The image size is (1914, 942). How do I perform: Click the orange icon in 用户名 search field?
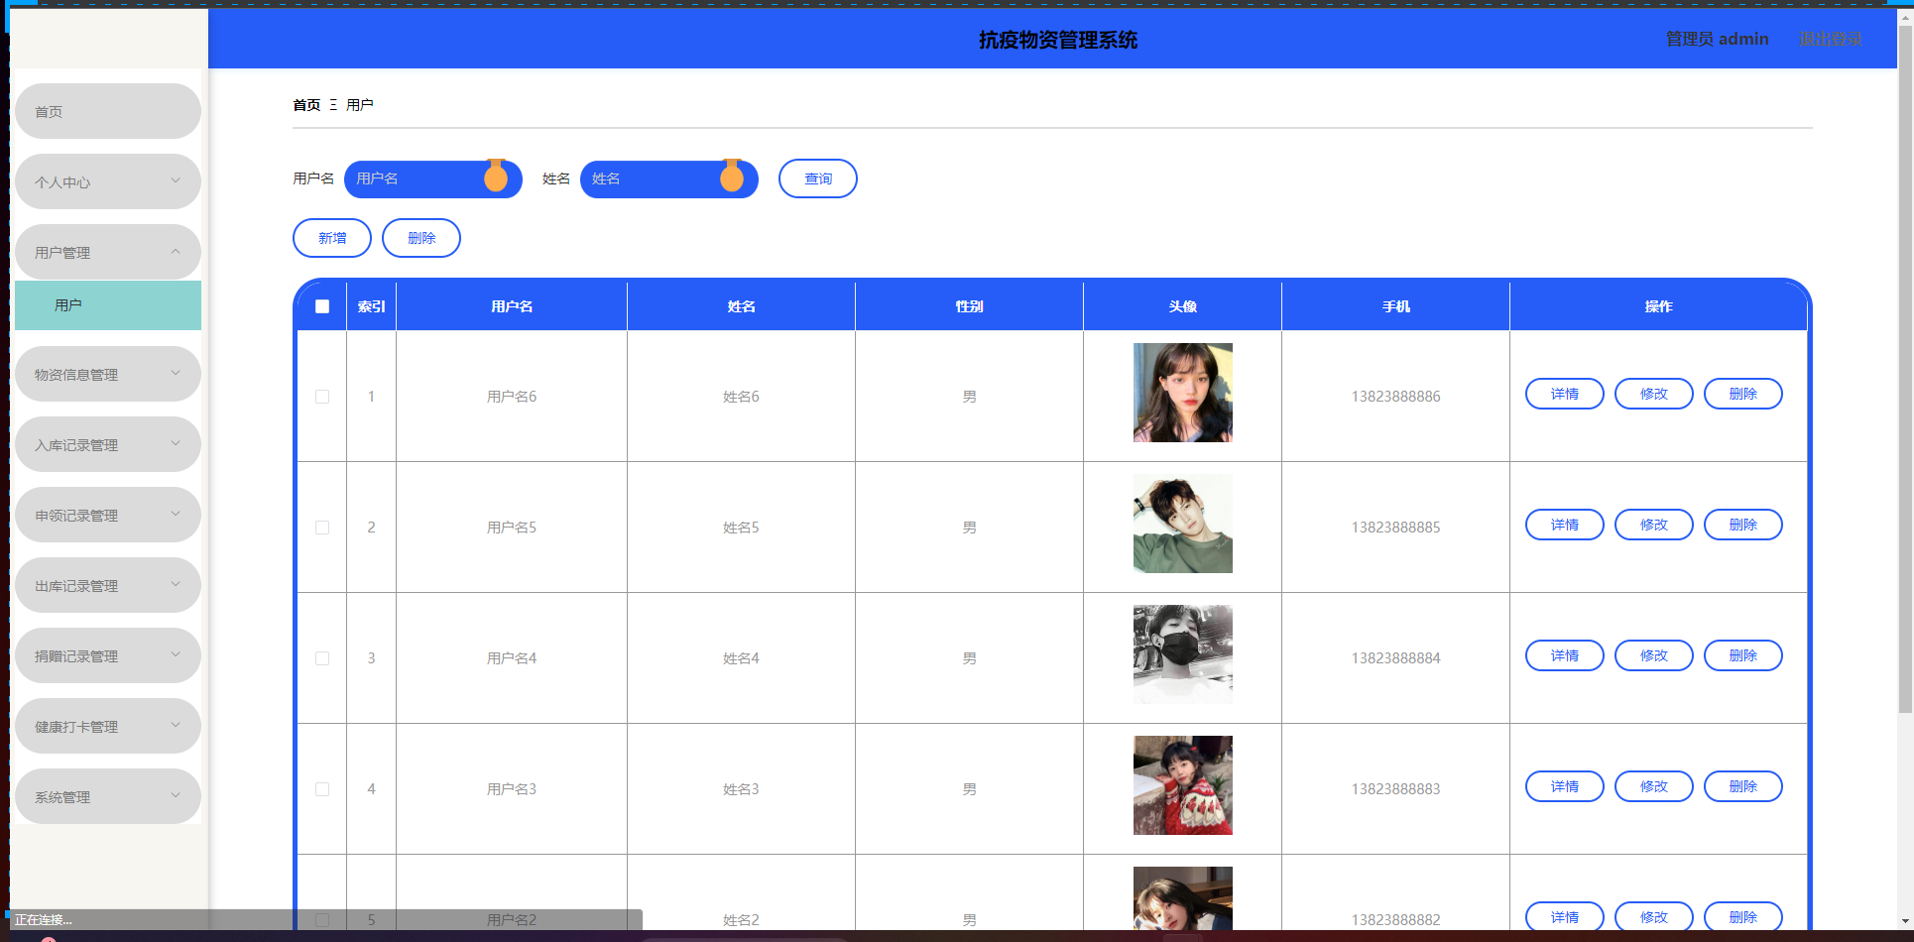[x=496, y=177]
